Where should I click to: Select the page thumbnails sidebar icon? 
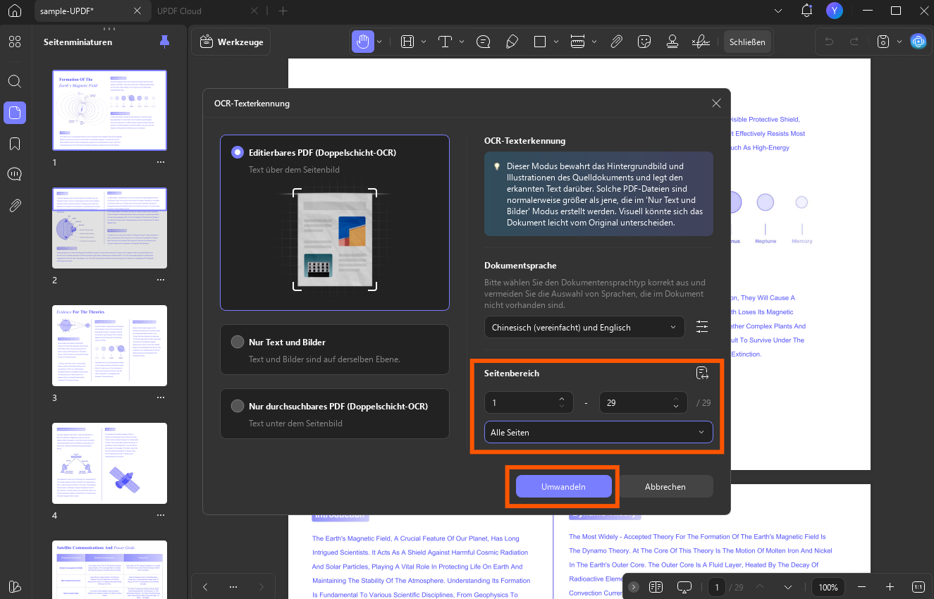15,113
